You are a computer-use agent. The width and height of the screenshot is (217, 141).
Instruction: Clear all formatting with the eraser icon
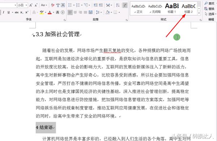point(53,5)
